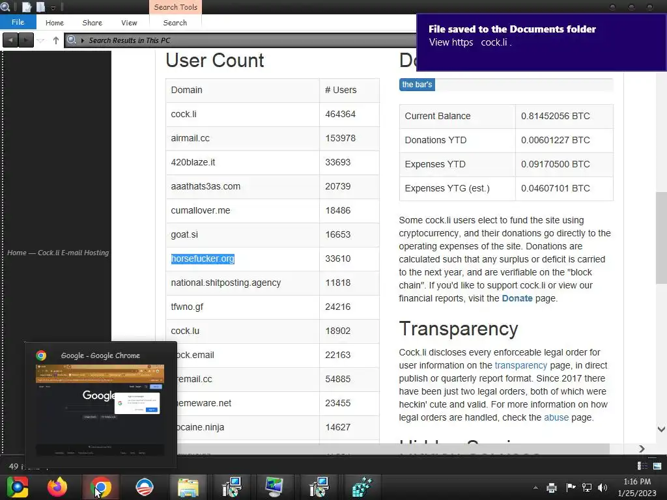Click the Expenses YTD row label
Viewport: 667px width, 500px height.
pos(435,164)
